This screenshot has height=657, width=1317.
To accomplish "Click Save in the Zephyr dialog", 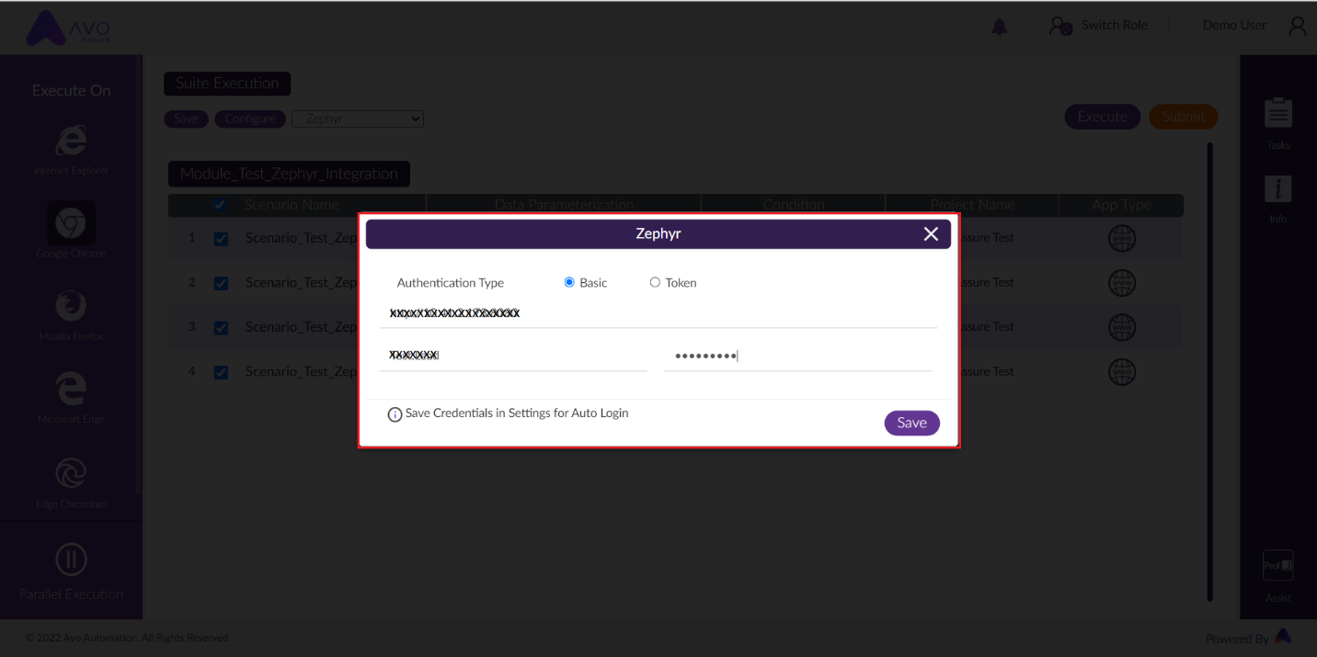I will (912, 423).
